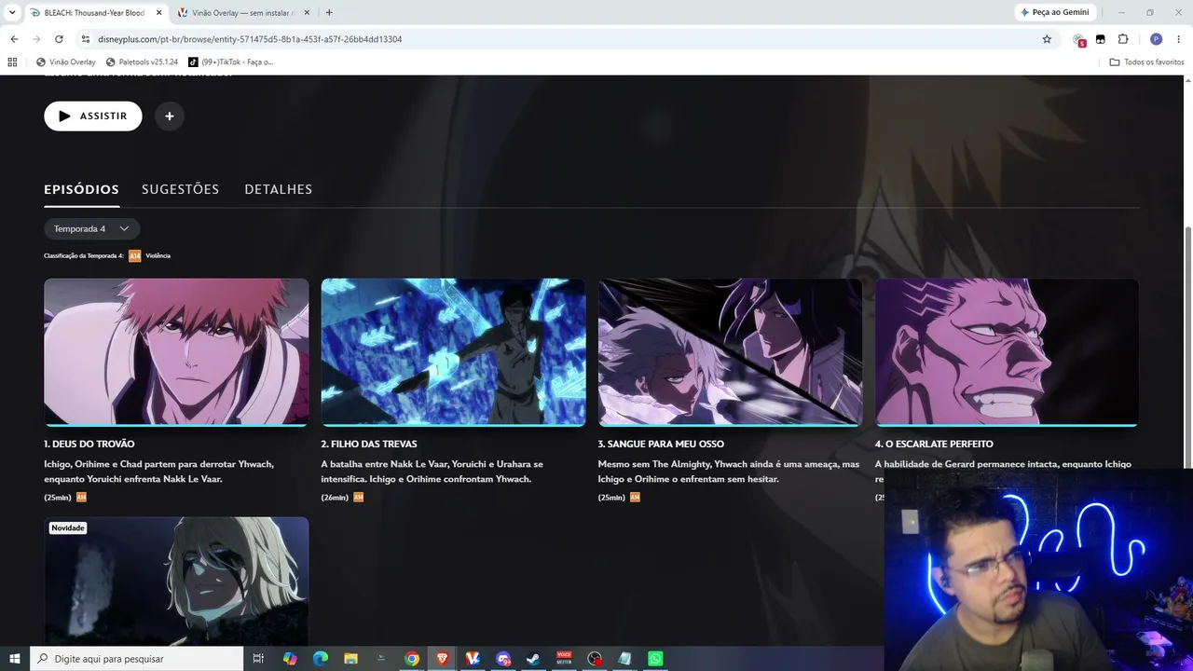1193x671 pixels.
Task: Click the Peça ao Gemini button
Action: 1054,13
